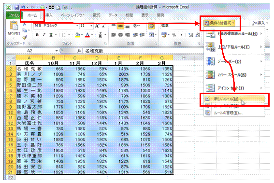Select the Format Painter brush icon

click(x=25, y=37)
